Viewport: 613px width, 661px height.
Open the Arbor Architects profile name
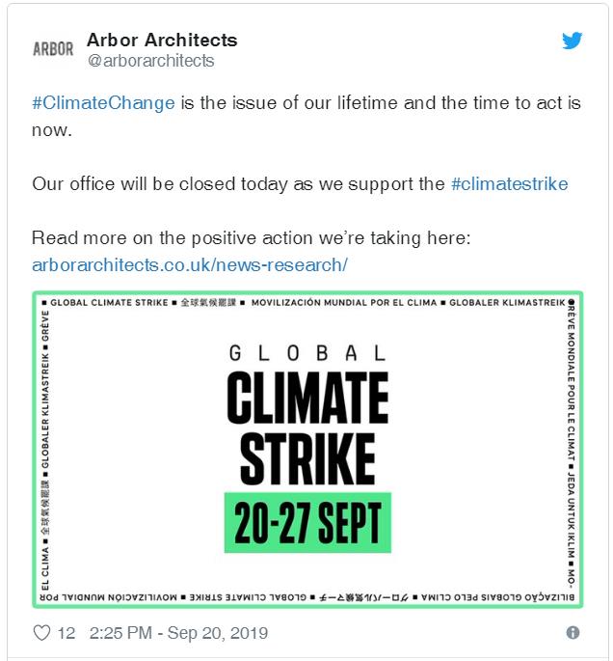[x=162, y=41]
